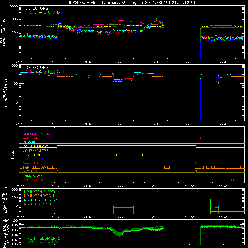Click the 22:15 tick under rear segments panel
This screenshot has height=248, width=248.
coord(156,124)
